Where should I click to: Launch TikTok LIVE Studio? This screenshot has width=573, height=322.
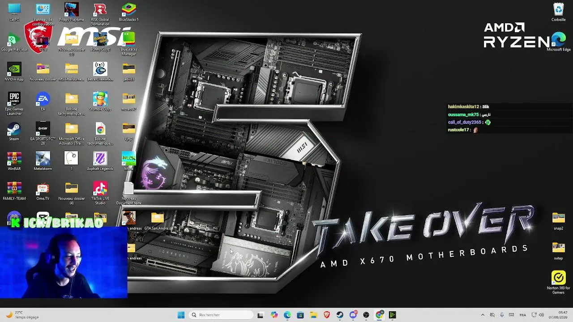point(100,193)
